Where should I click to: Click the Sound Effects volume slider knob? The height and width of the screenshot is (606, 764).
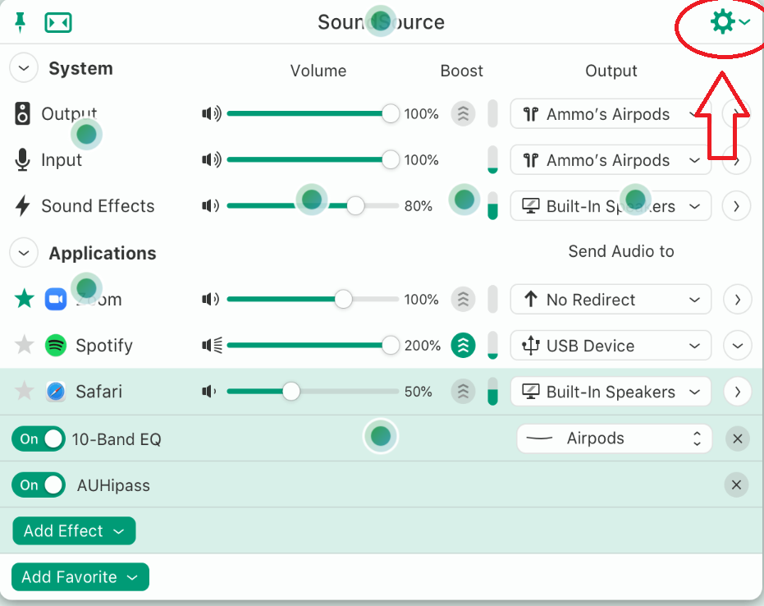[355, 206]
